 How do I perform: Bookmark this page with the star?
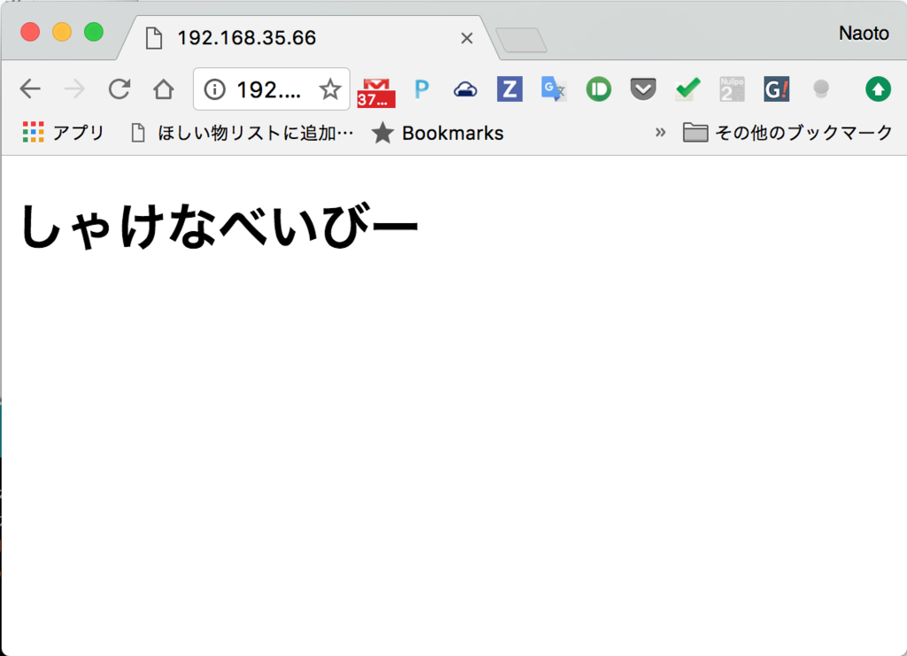tap(330, 89)
